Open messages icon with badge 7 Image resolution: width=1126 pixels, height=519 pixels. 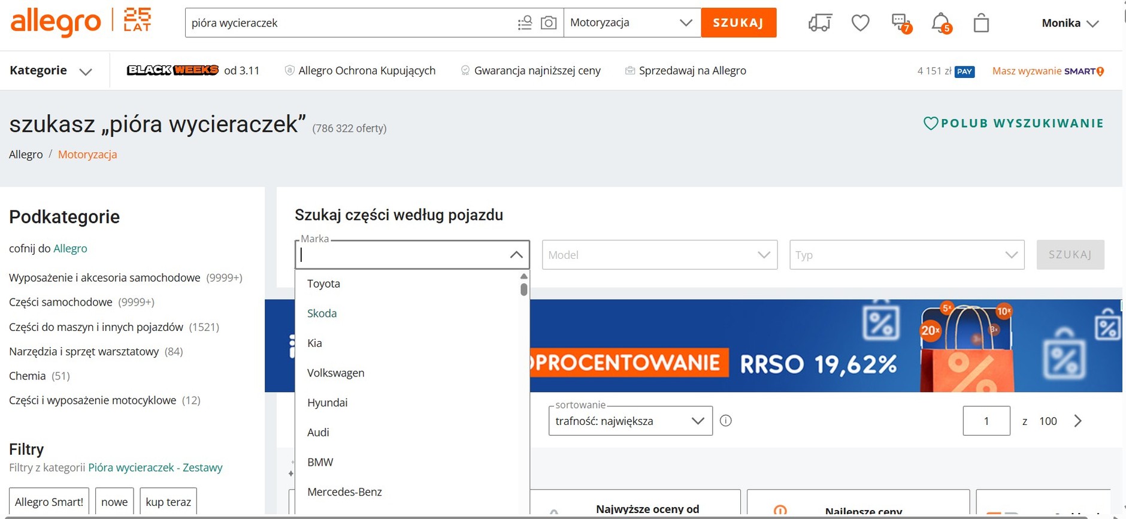click(x=901, y=23)
